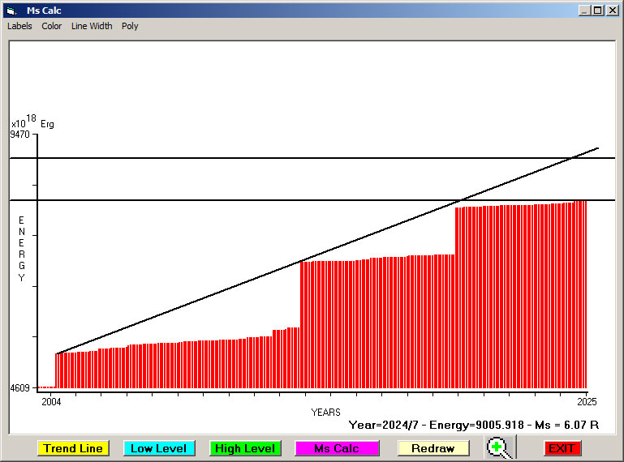Open the Poly menu
624x462 pixels.
click(130, 26)
